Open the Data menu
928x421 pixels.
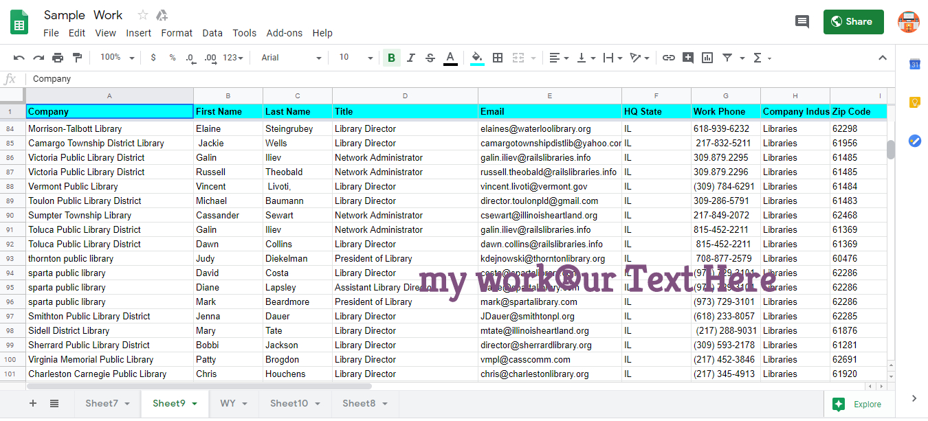pos(212,32)
